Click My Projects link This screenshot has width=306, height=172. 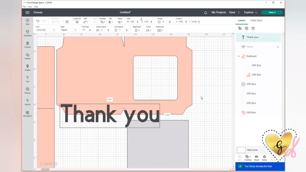tap(219, 13)
